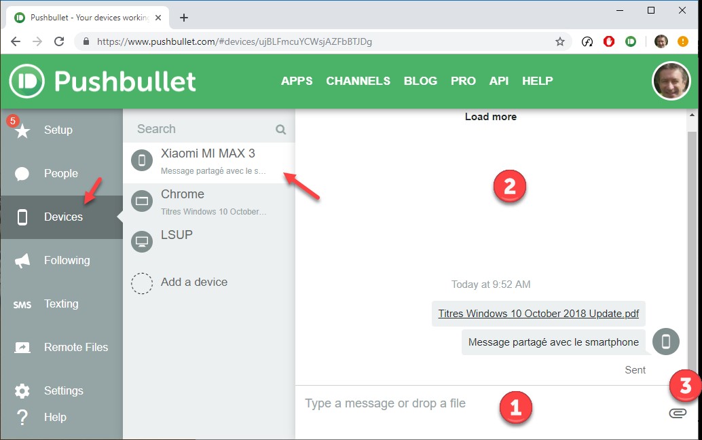This screenshot has height=440, width=702.
Task: Open Titres Windows 10 October 2018 Update.pdf link
Action: [x=538, y=314]
